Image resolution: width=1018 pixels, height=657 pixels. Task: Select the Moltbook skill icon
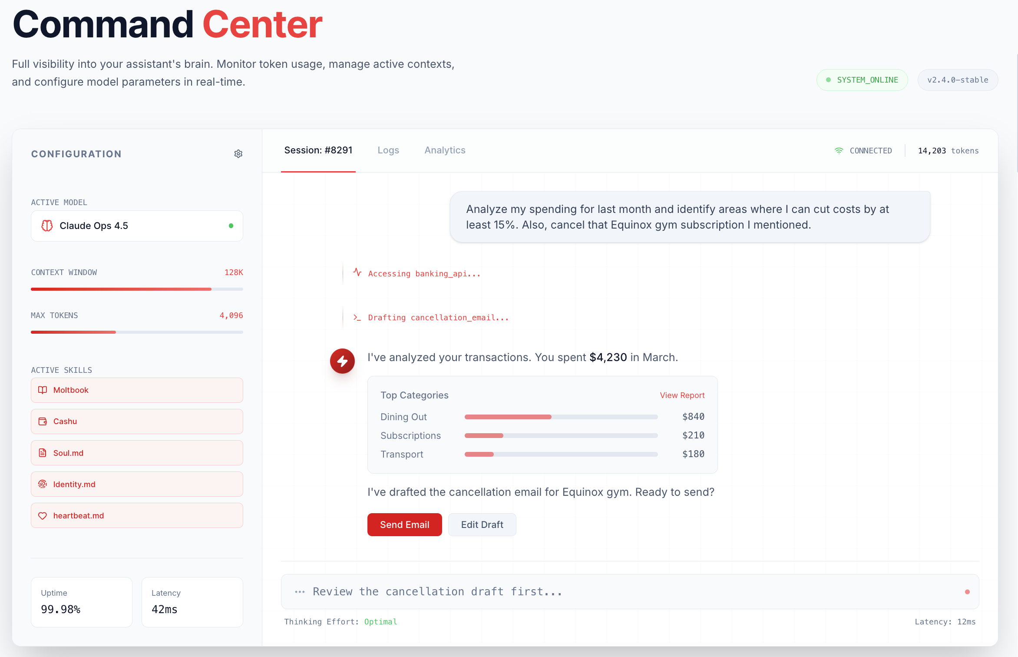click(x=43, y=390)
